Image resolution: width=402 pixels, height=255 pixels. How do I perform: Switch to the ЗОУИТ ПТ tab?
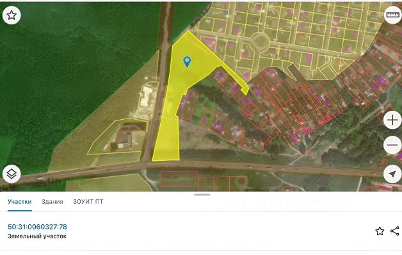click(x=88, y=202)
